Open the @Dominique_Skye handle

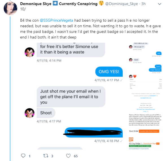(x=121, y=4)
